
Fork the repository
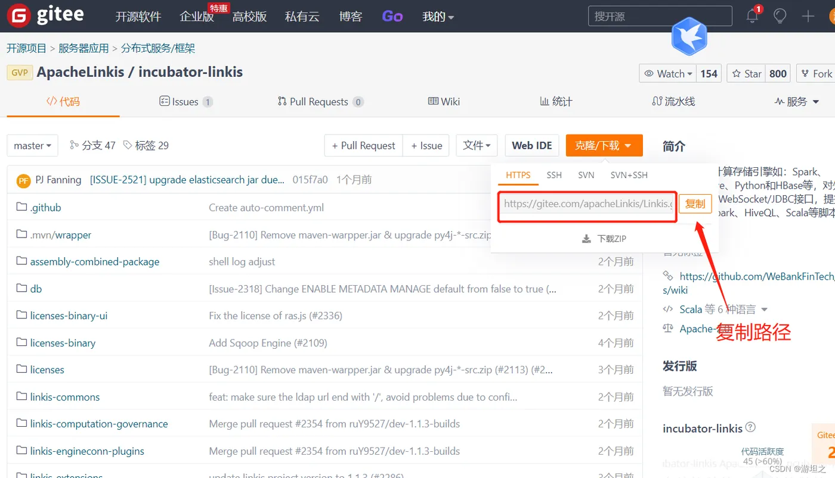tap(817, 74)
